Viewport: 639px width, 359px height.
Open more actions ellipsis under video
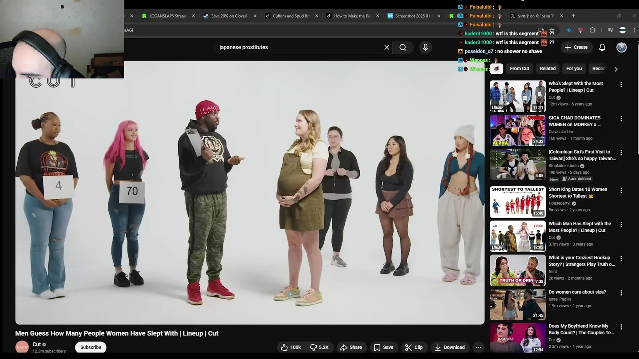click(478, 347)
